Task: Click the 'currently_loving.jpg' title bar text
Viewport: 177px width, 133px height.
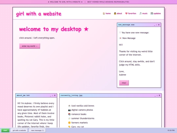Action: (71, 95)
